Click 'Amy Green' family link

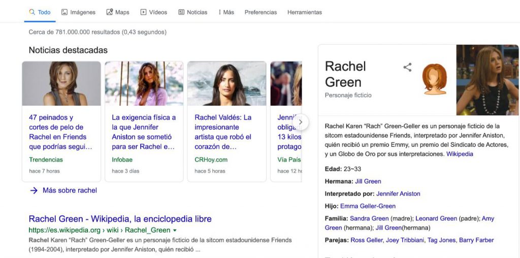(x=410, y=223)
